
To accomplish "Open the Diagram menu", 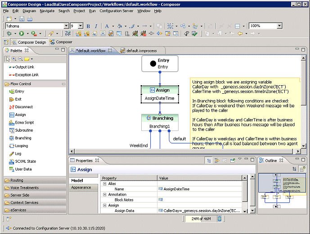I will pyautogui.click(x=29, y=11).
